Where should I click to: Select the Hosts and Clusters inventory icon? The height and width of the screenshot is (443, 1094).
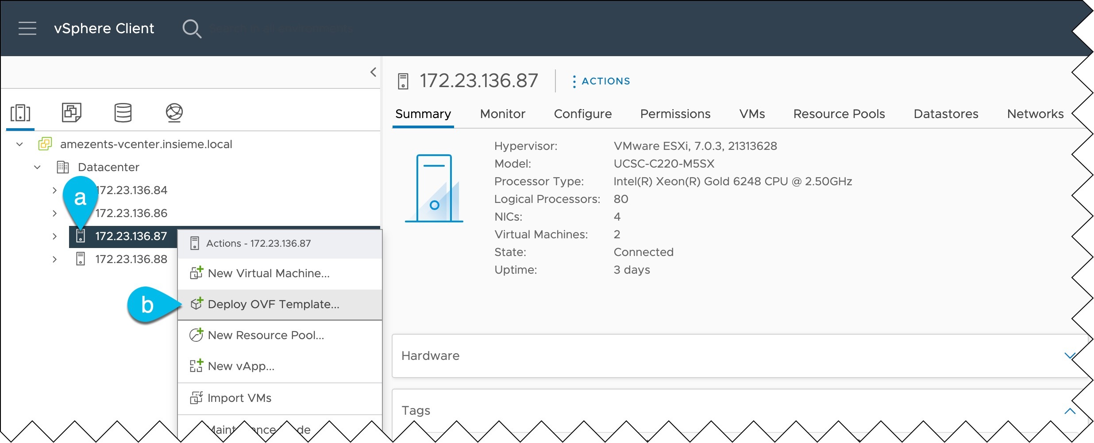click(x=20, y=113)
